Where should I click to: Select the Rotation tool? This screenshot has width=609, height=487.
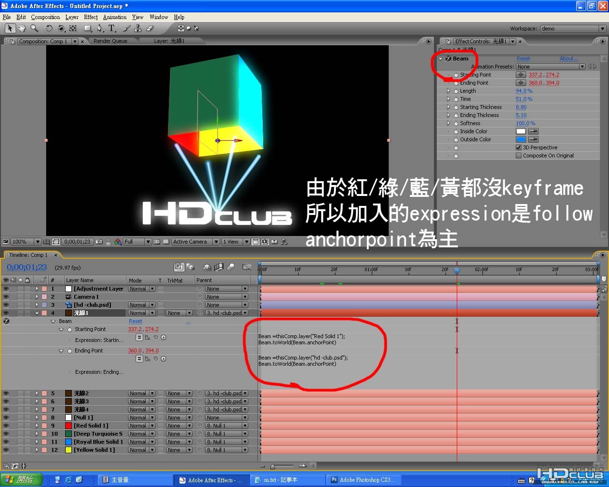click(49, 29)
